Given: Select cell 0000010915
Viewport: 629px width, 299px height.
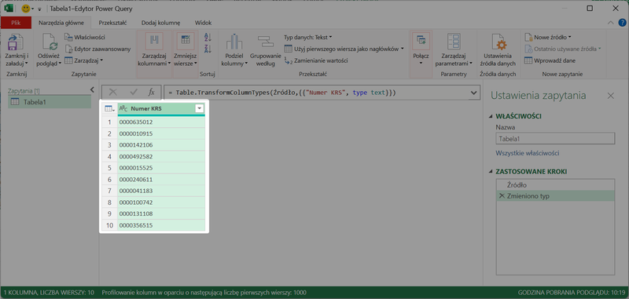Looking at the screenshot, I should click(x=161, y=133).
